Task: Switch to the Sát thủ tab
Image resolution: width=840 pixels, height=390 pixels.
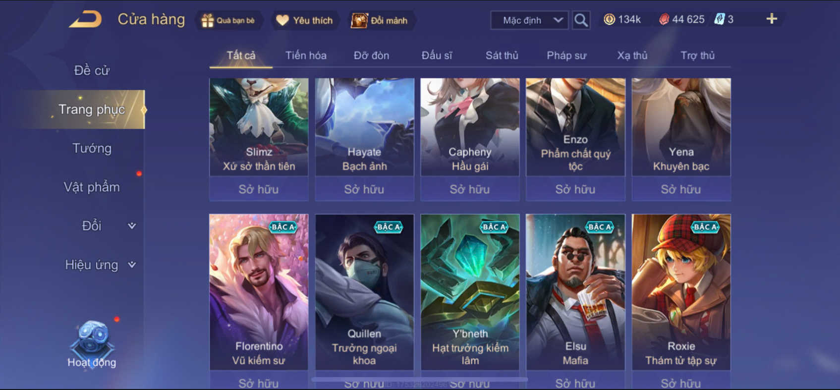Action: point(502,56)
